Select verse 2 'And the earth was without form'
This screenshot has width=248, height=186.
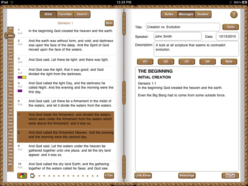tap(65, 46)
